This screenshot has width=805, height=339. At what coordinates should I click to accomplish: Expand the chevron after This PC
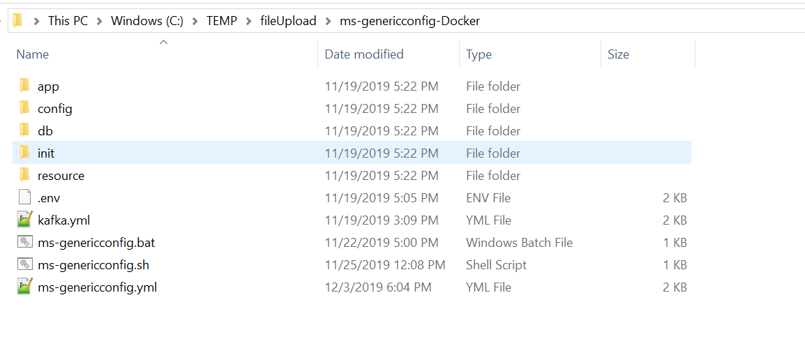coord(100,21)
